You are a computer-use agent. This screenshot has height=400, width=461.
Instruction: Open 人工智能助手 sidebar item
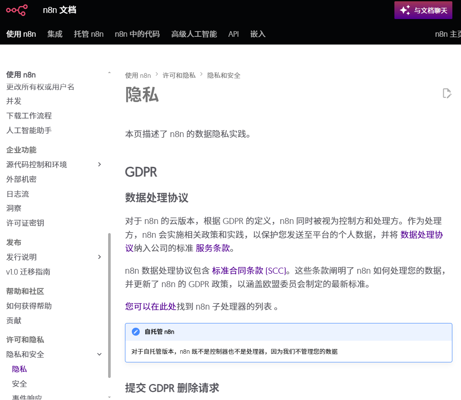29,130
